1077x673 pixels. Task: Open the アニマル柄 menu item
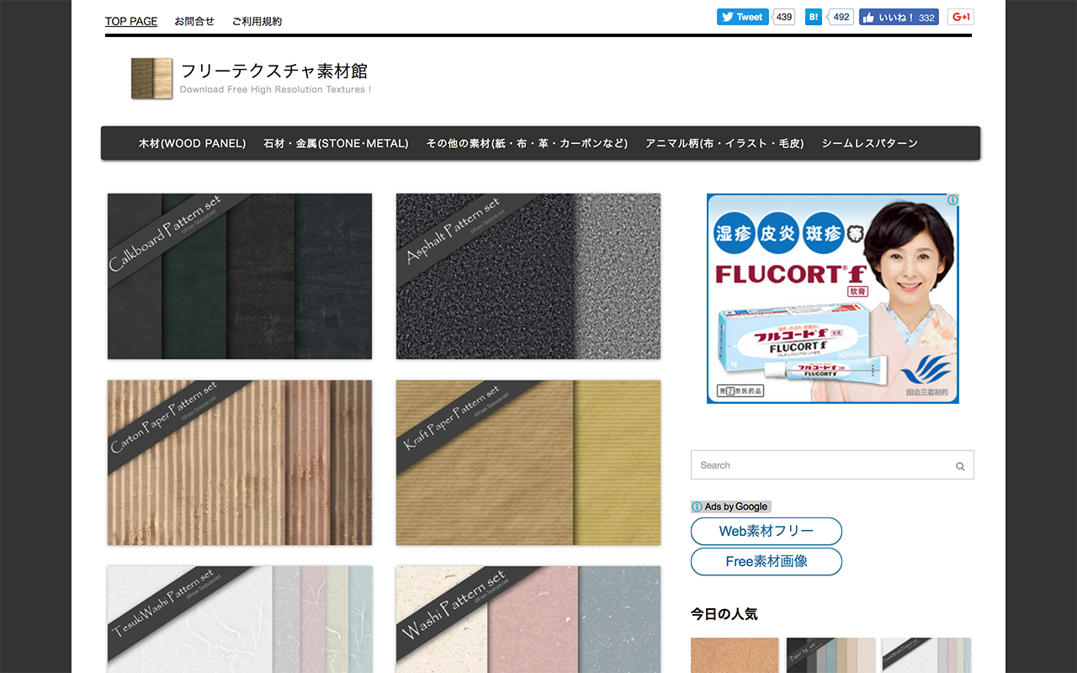point(724,143)
